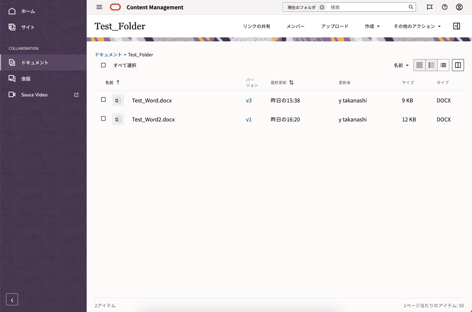The width and height of the screenshot is (472, 312).
Task: Open the help icon in top bar
Action: (444, 7)
